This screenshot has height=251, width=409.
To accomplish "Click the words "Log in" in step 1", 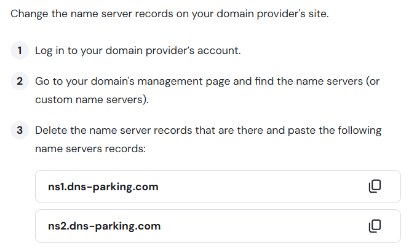I will (49, 50).
